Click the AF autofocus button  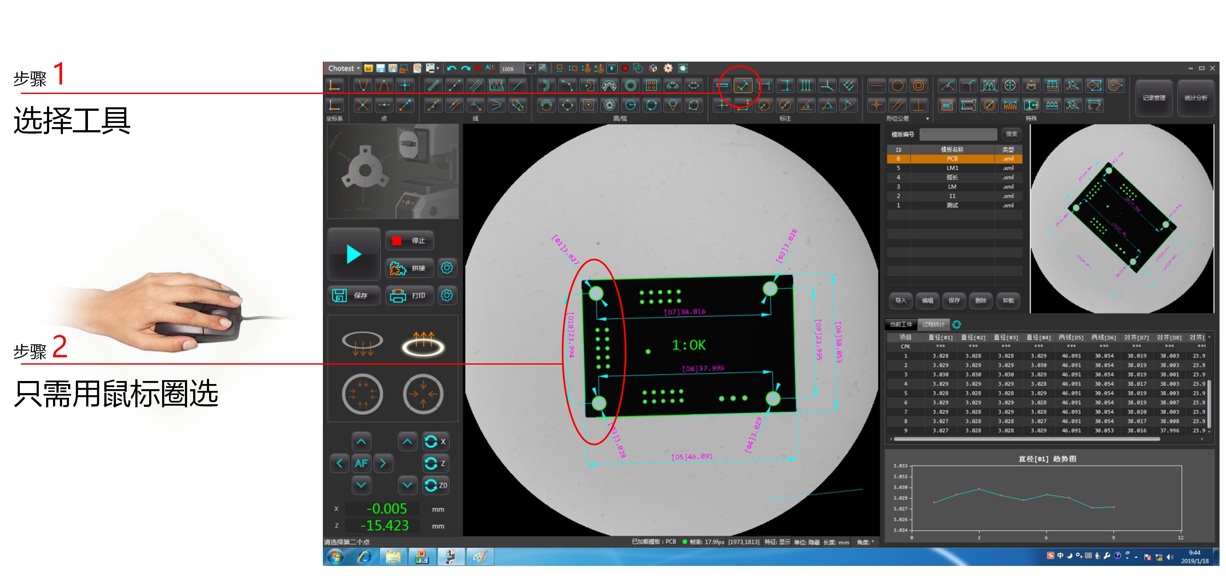click(x=361, y=464)
